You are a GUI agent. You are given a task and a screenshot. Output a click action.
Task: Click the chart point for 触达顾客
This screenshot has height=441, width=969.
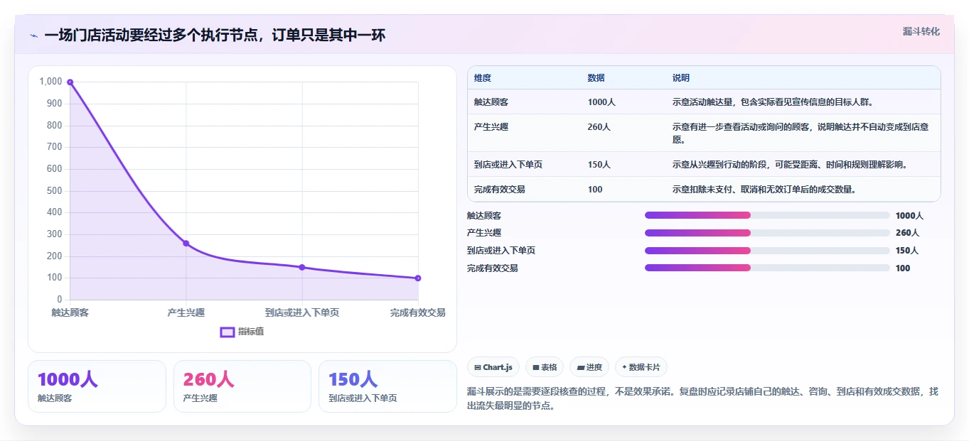pos(70,82)
